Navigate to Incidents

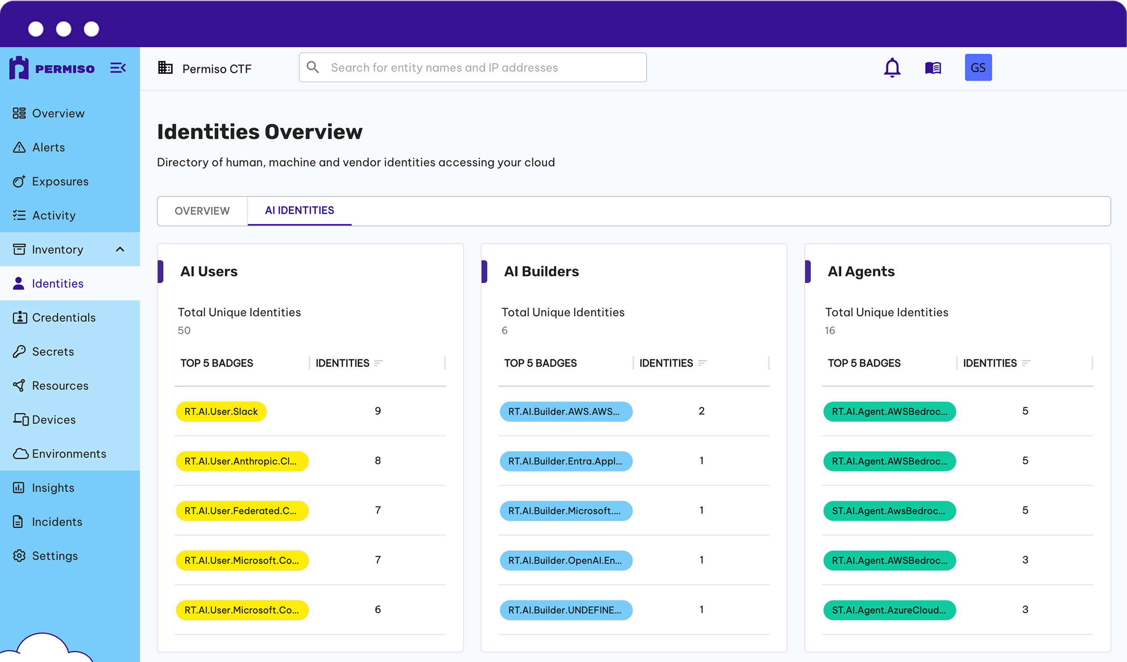[x=57, y=522]
